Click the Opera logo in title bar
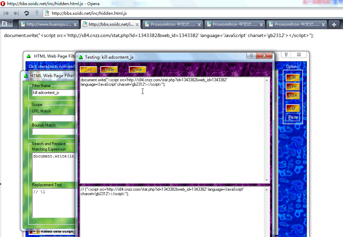343x237 pixels. tap(3, 3)
